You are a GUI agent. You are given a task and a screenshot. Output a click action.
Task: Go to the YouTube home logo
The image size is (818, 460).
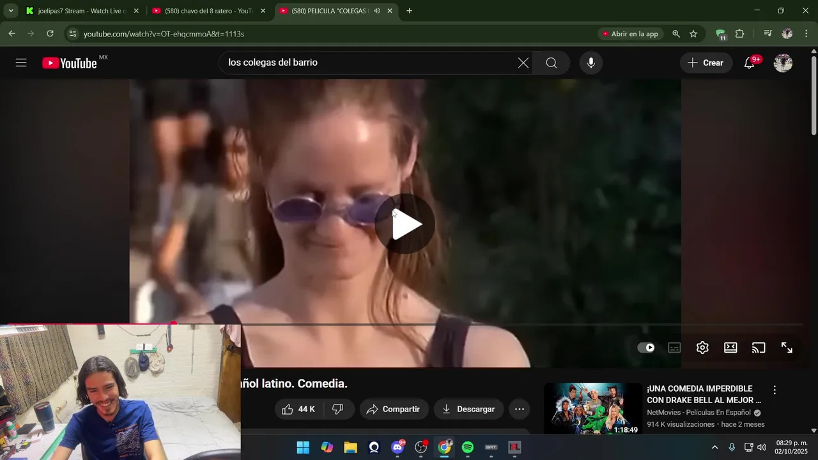click(x=70, y=63)
